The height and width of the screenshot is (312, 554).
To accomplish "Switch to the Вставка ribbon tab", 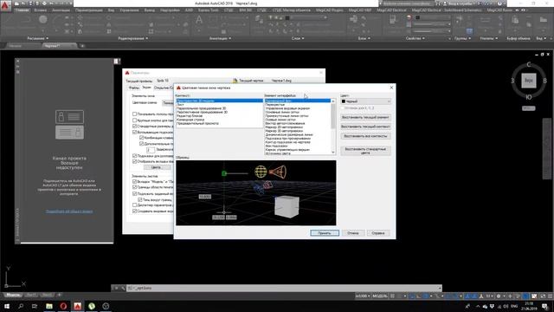I will (41, 10).
